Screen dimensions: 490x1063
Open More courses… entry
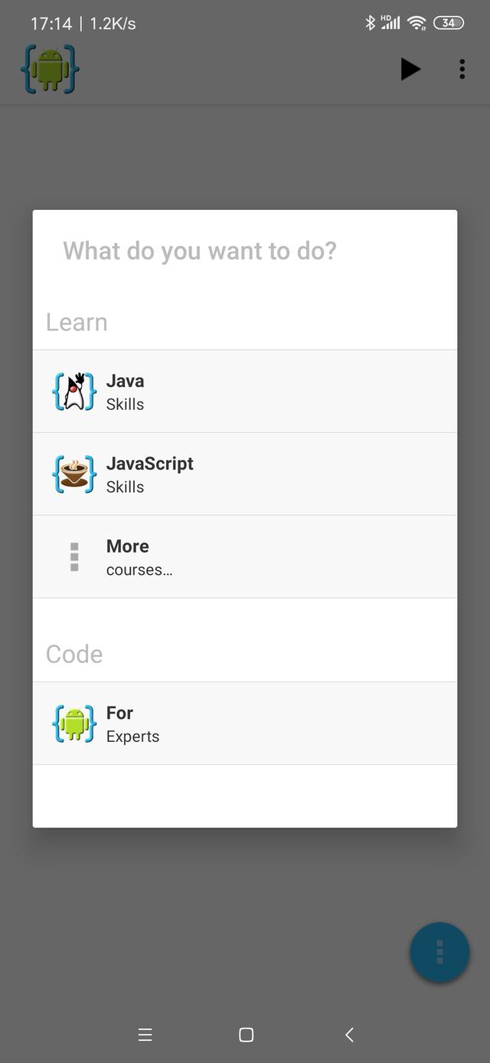point(245,557)
